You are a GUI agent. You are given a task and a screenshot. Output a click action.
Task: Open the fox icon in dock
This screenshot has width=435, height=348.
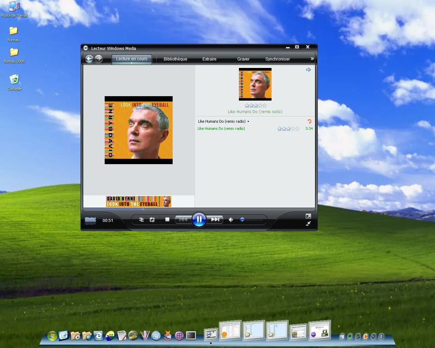click(168, 336)
